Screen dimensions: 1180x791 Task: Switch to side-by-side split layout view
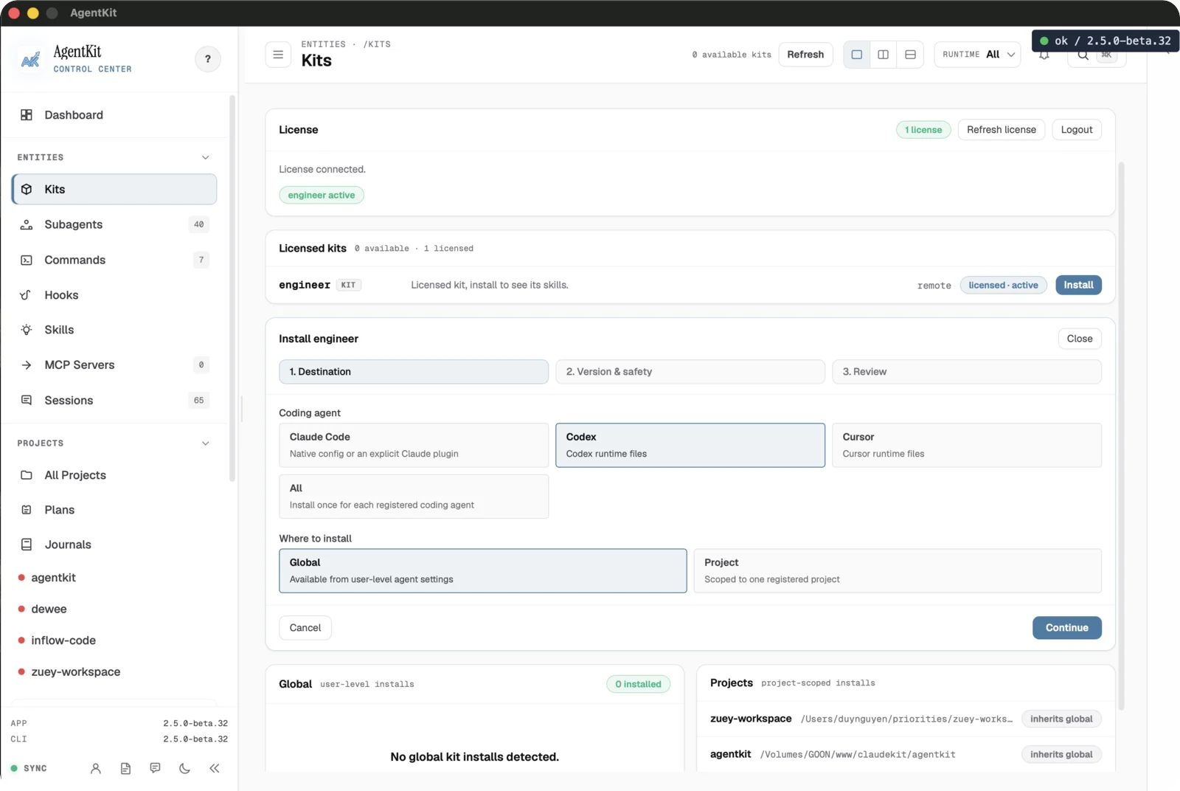[x=883, y=55]
